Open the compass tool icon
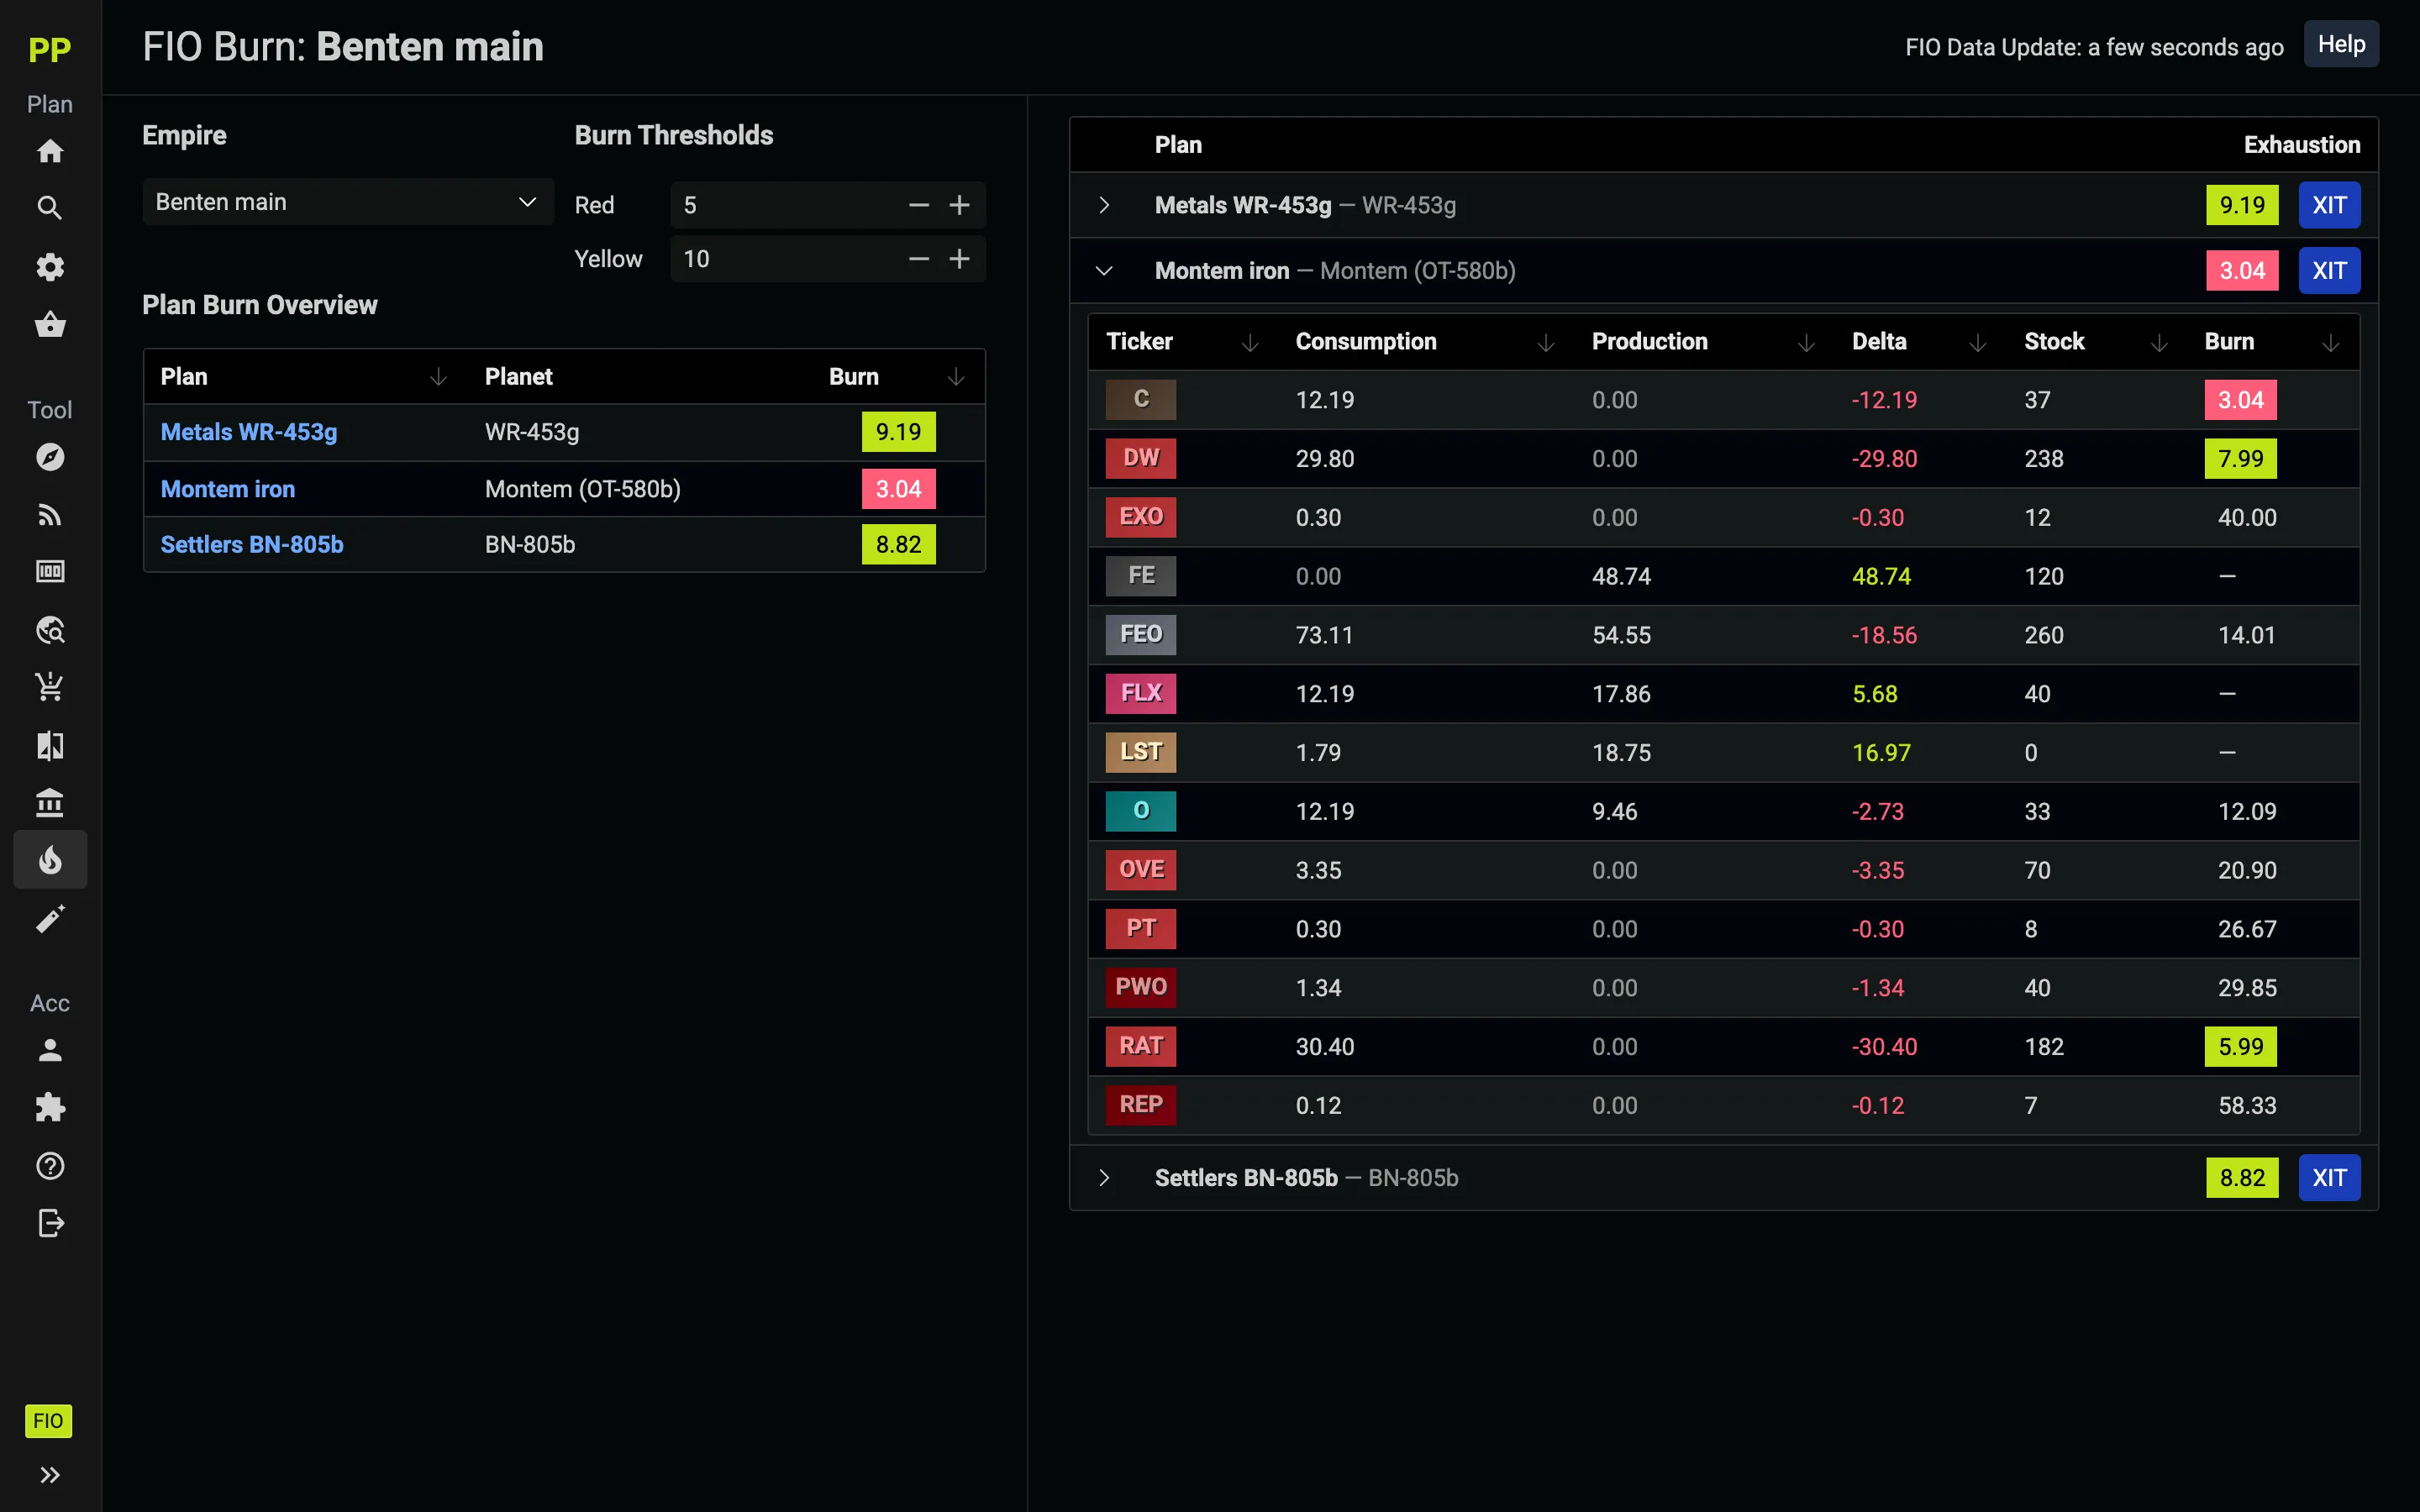 click(50, 457)
